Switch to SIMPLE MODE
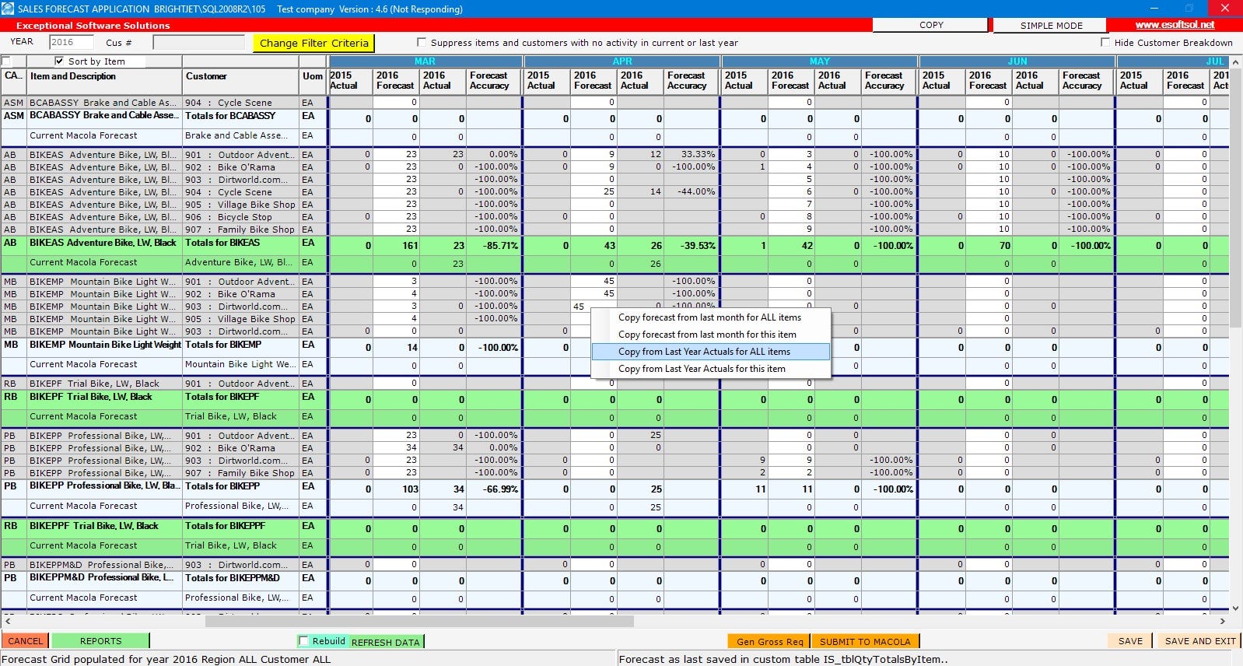 (x=1051, y=25)
